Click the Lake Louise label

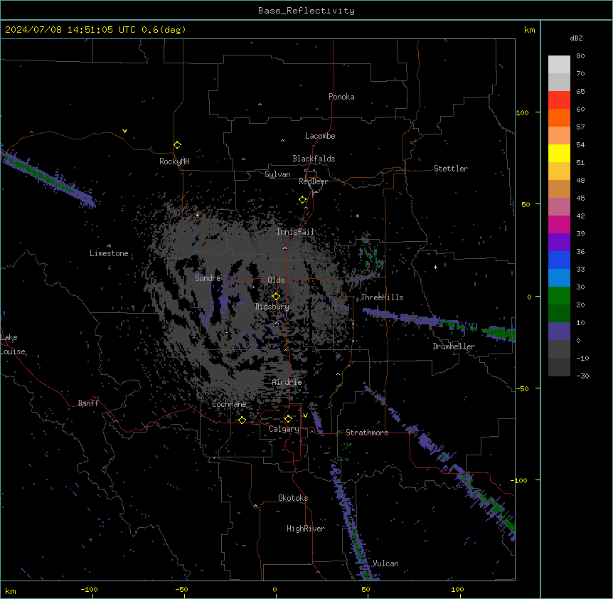(13, 344)
